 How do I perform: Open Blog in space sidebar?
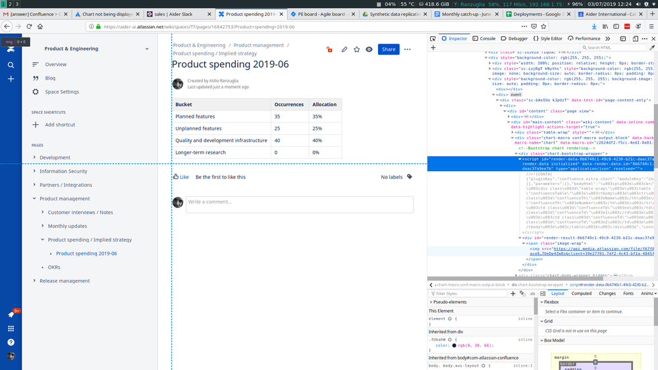coord(50,78)
